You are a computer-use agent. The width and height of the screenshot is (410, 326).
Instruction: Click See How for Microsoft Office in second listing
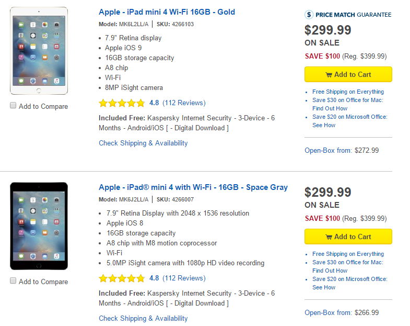coord(324,287)
